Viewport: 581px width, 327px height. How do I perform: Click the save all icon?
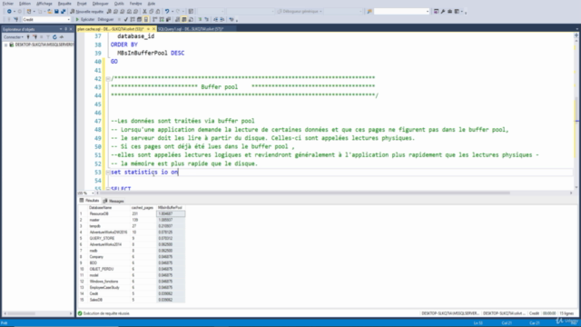coord(63,11)
